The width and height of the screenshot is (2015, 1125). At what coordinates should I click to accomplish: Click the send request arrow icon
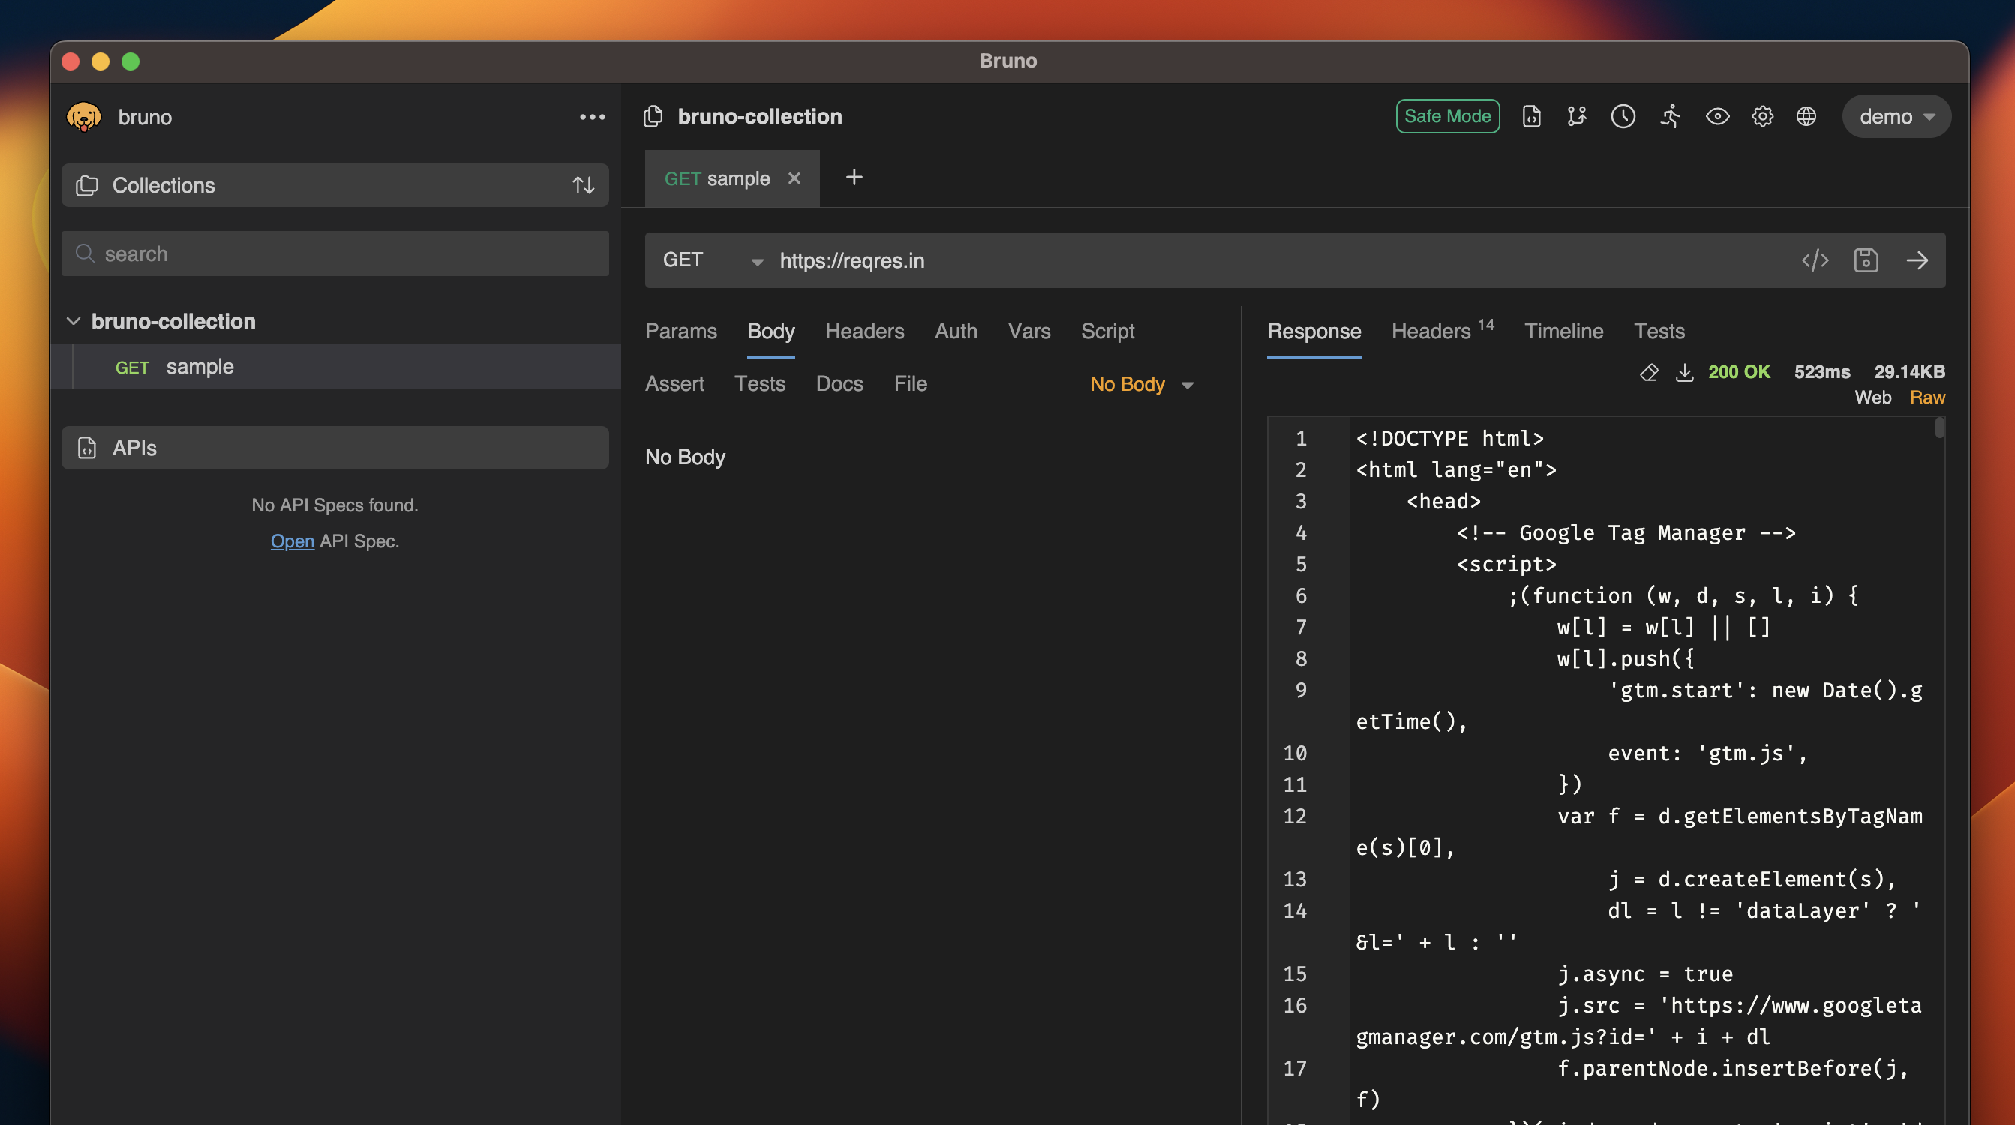tap(1917, 260)
